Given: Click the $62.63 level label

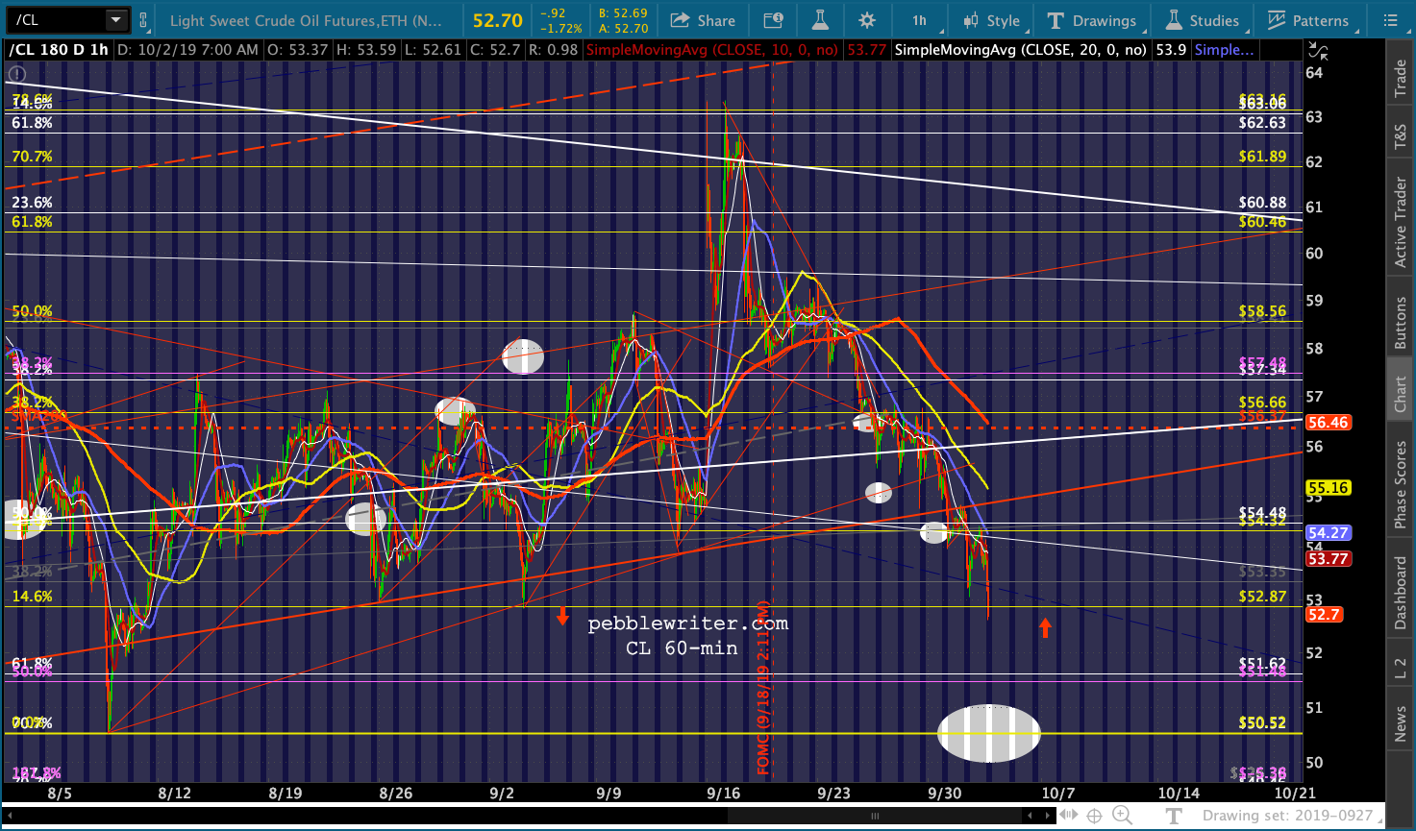Looking at the screenshot, I should (x=1262, y=122).
